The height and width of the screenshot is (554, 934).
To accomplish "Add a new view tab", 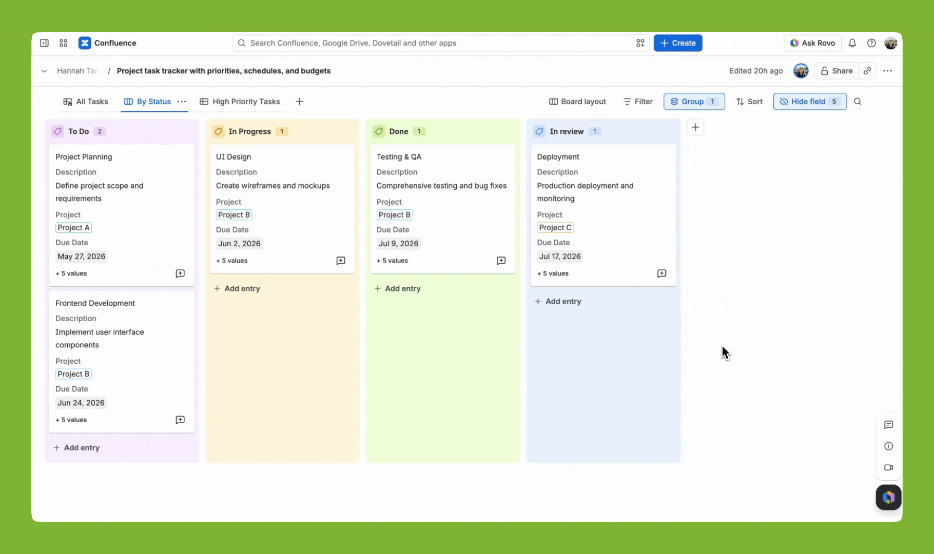I will click(x=300, y=102).
